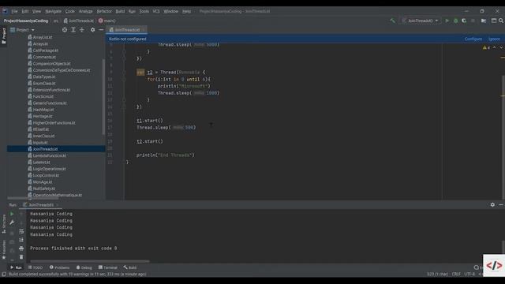Rerun JoinThreadsKt in Run panel
The image size is (505, 284).
[x=12, y=214]
